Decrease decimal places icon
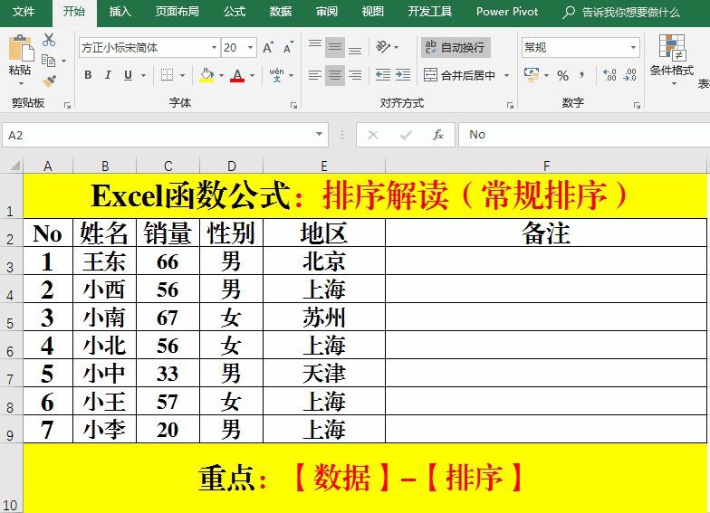710x513 pixels. tap(630, 75)
